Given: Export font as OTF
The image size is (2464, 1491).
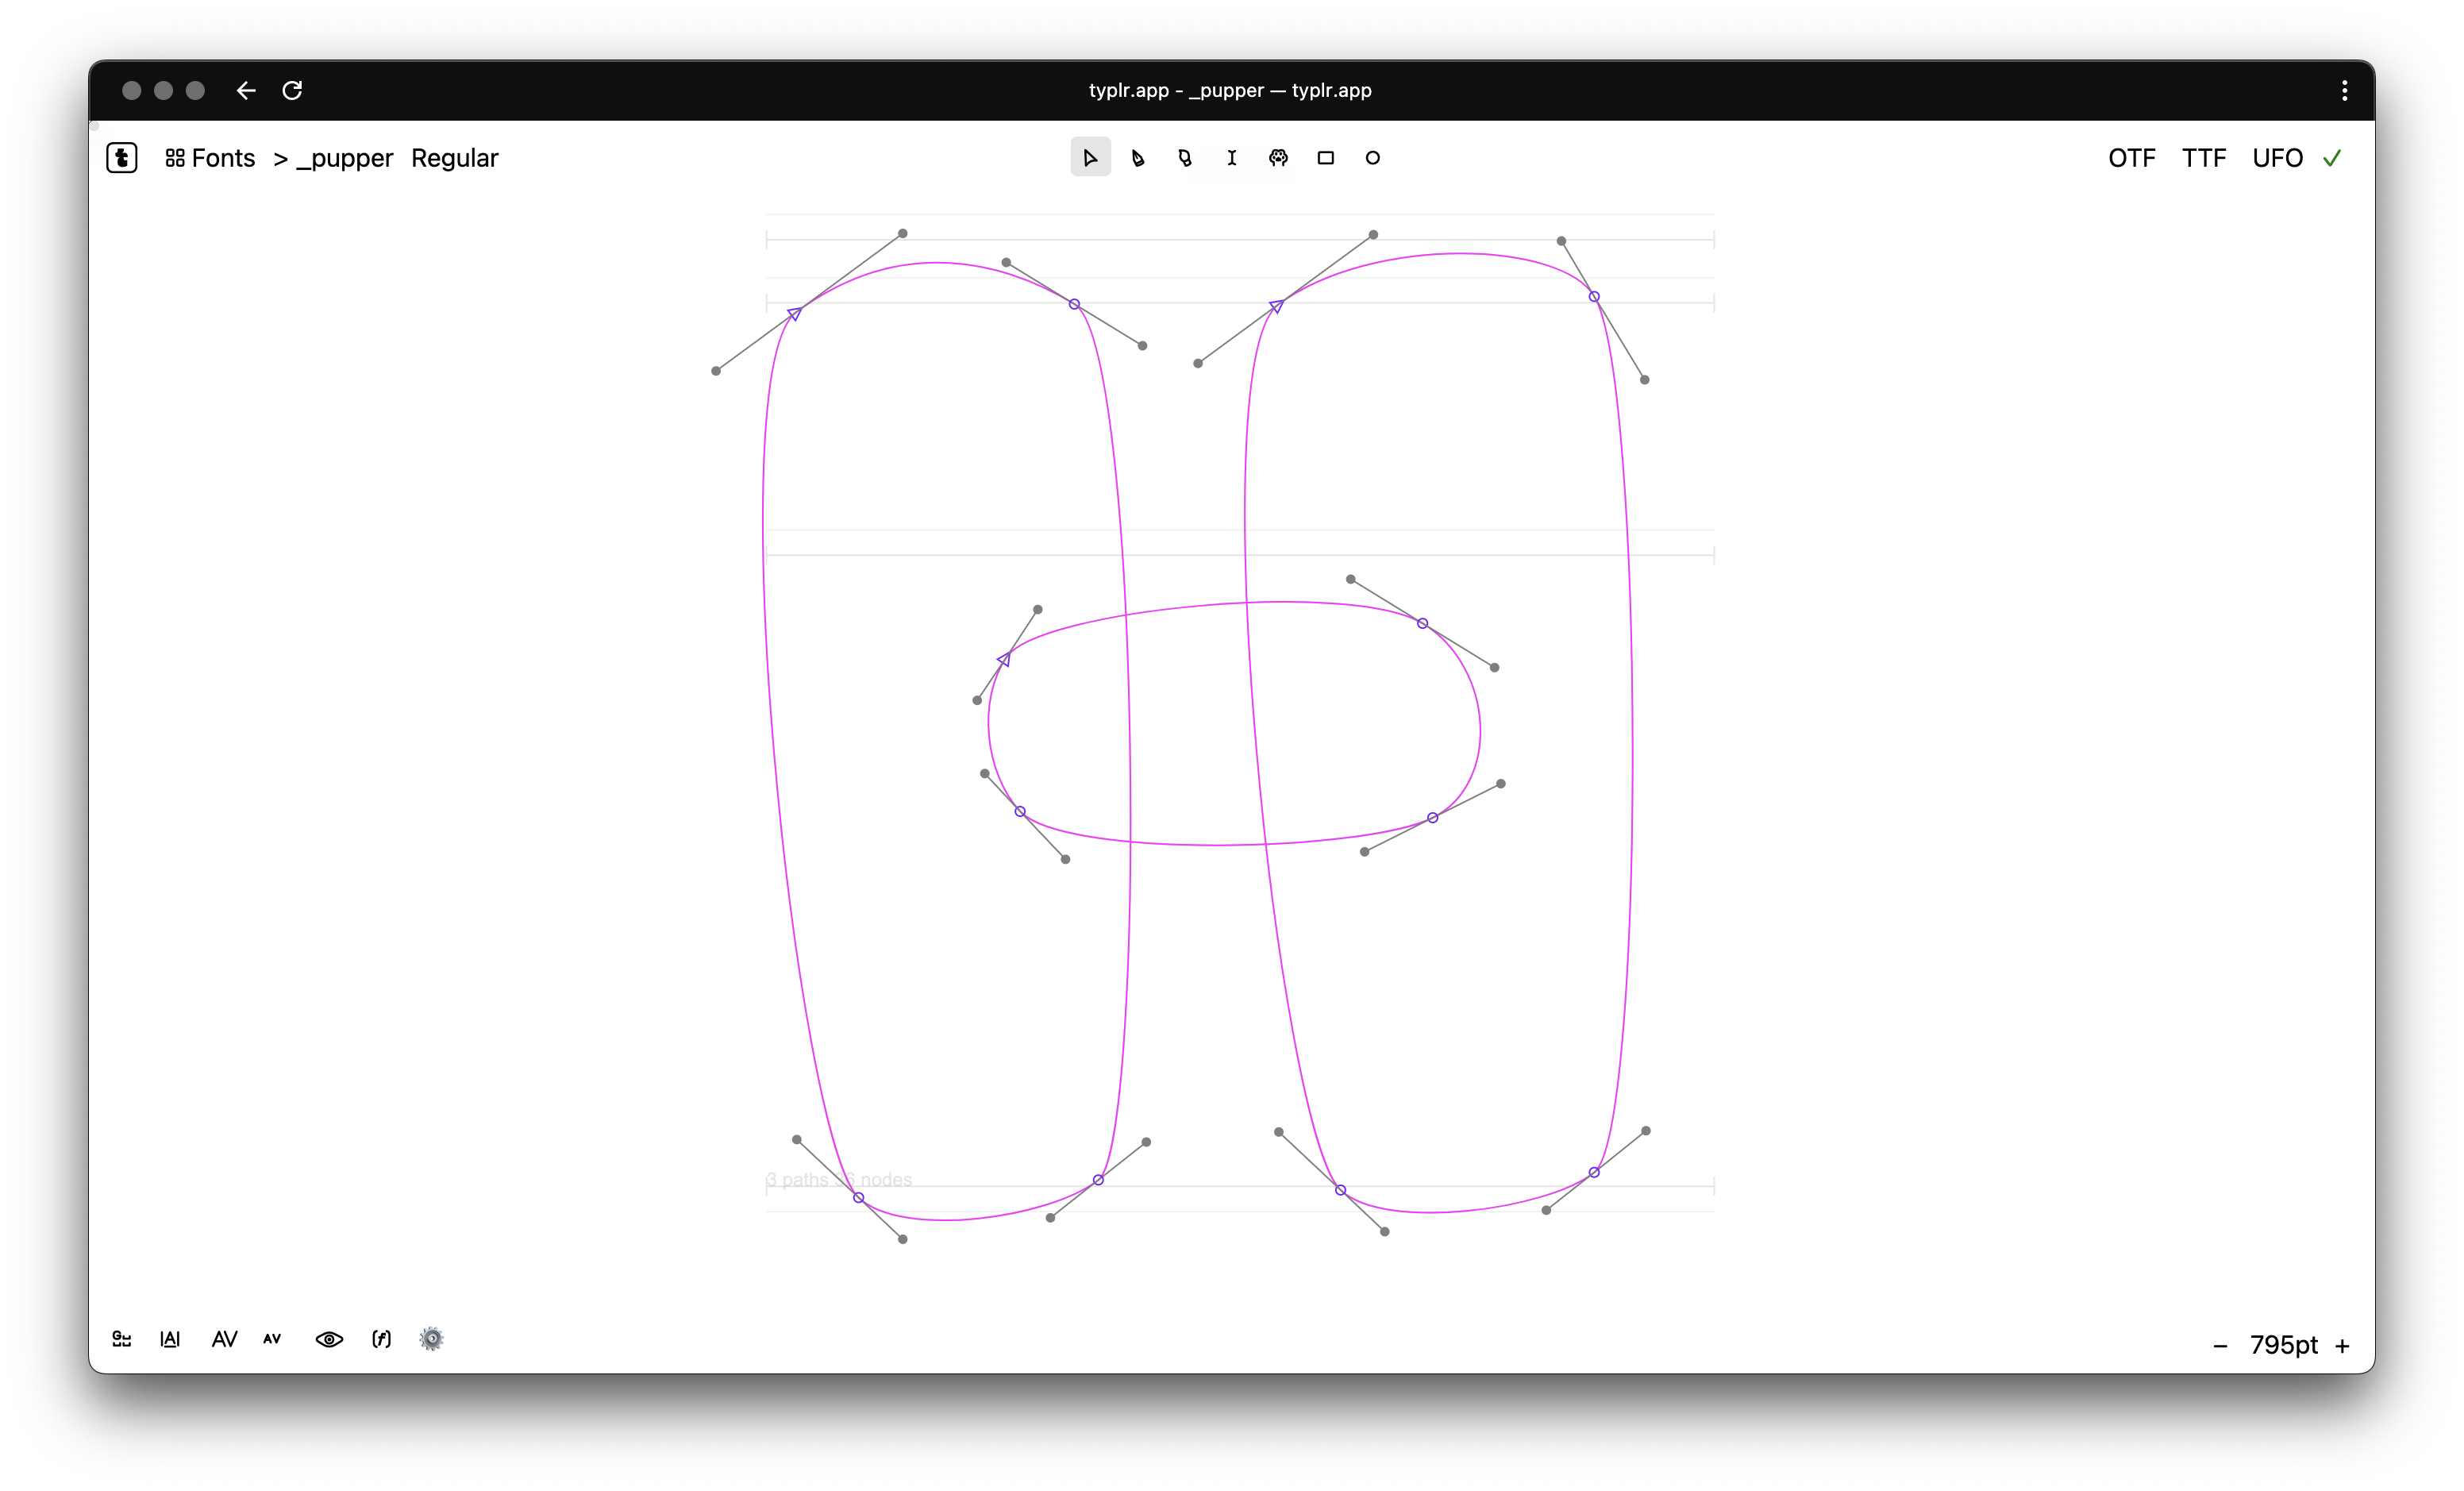Looking at the screenshot, I should 2131,158.
